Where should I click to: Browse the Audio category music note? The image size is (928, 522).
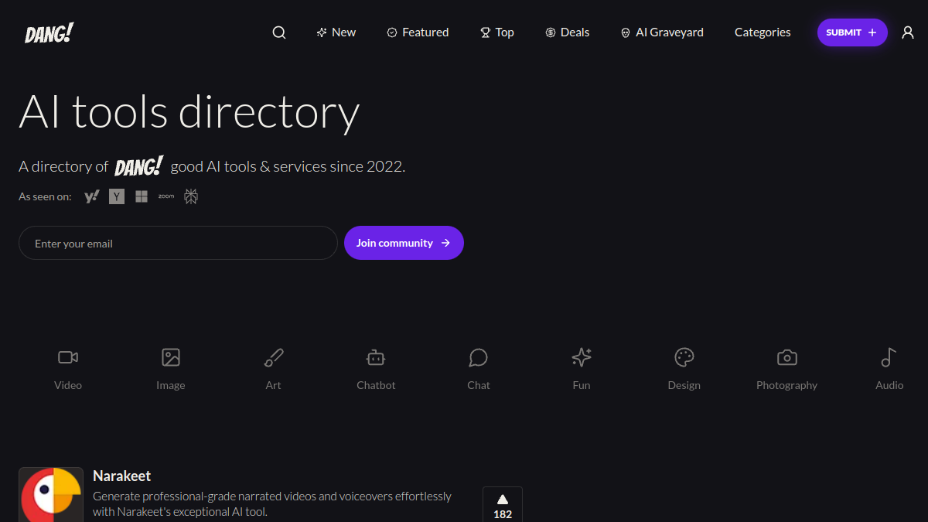coord(889,369)
